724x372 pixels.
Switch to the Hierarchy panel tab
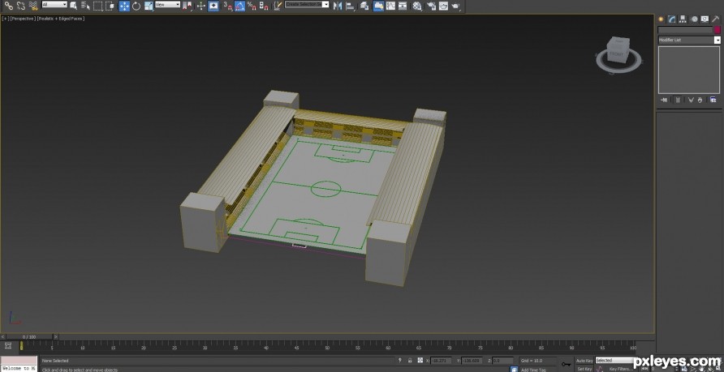point(683,19)
